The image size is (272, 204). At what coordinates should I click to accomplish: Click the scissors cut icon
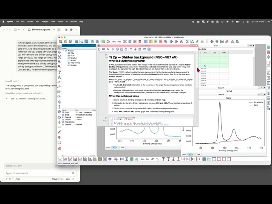(x=125, y=42)
